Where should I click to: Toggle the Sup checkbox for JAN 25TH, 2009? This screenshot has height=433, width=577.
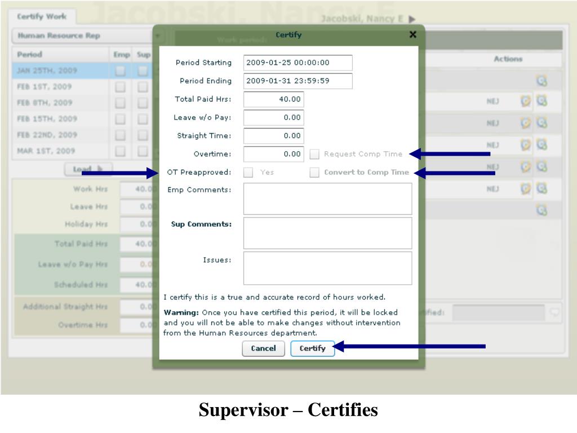tap(143, 70)
